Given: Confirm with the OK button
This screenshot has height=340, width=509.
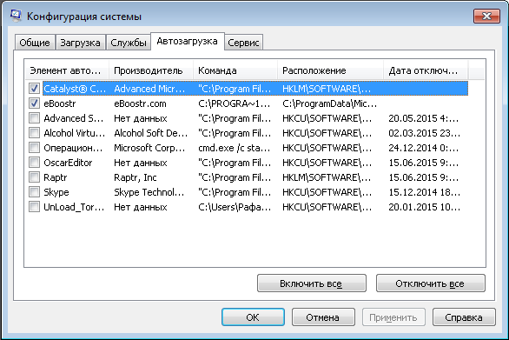Looking at the screenshot, I should [254, 317].
